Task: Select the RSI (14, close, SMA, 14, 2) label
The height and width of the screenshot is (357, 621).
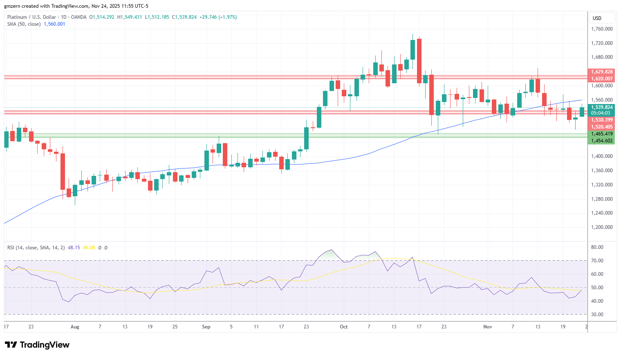Action: (36, 248)
